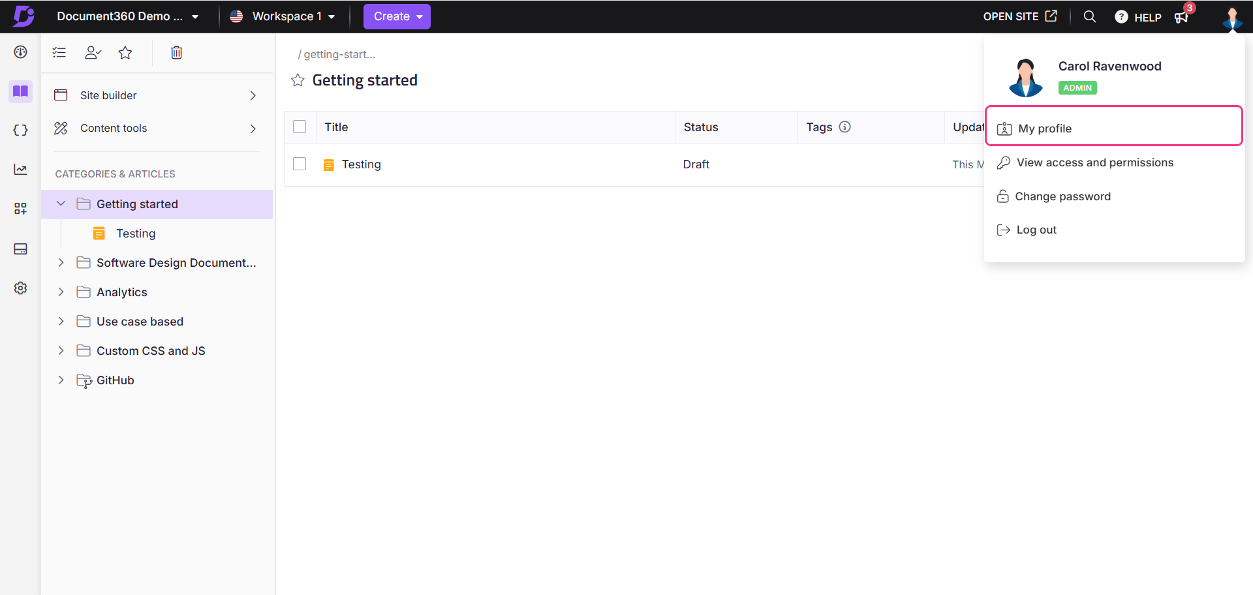Open starred items from toolbar star icon
Screen dimensions: 1253x595
[125, 52]
